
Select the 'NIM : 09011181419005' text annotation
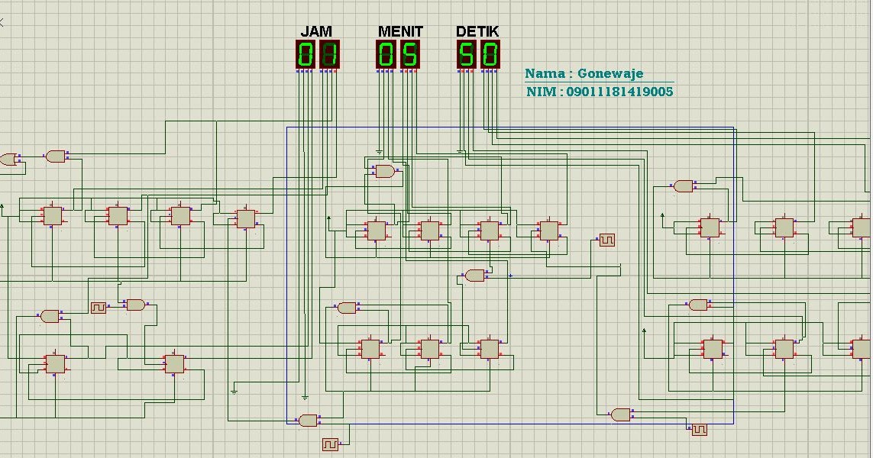coord(600,92)
